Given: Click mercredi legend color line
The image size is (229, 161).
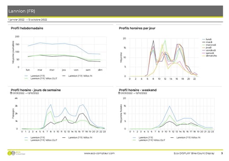Looking at the screenshot, I should pyautogui.click(x=203, y=45).
